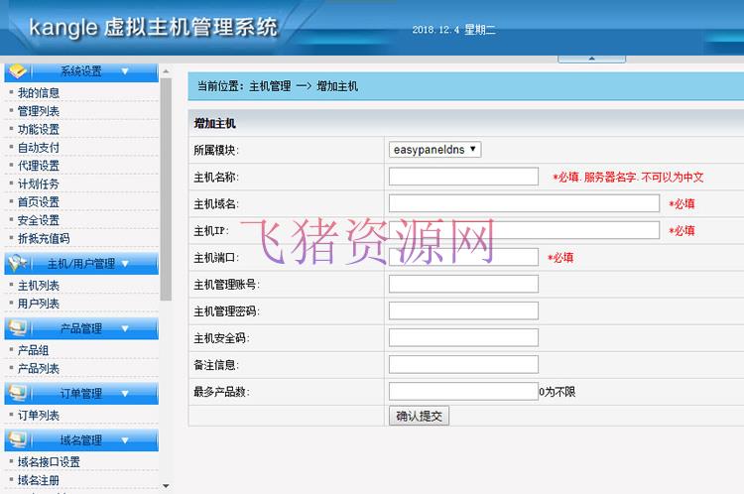Click the 产品管理 section computer icon

(18, 327)
